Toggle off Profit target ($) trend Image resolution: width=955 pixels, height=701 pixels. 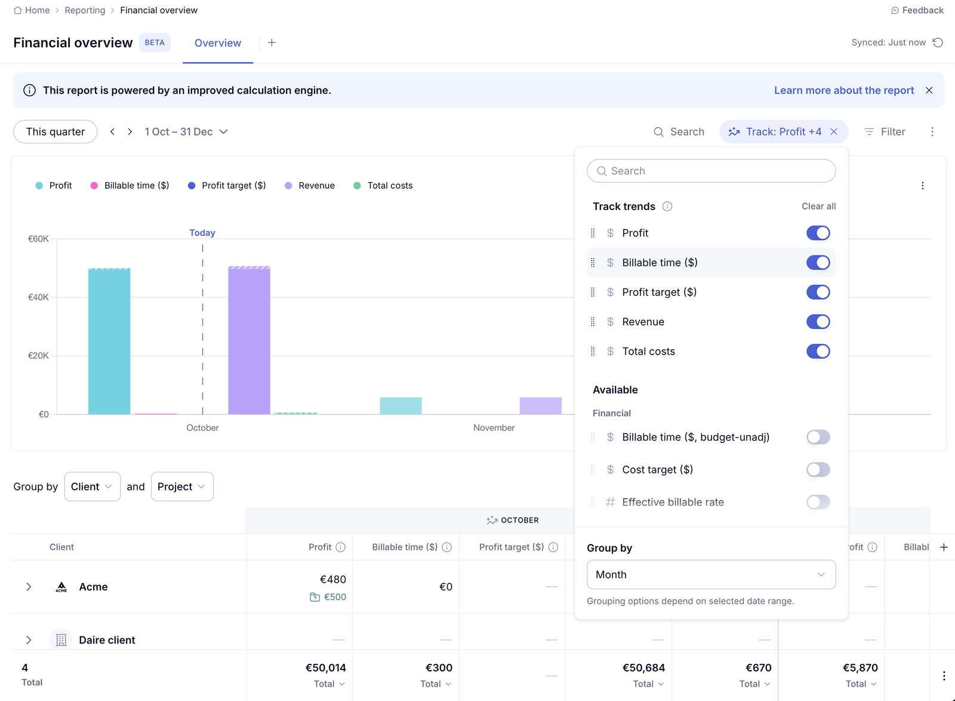(x=818, y=292)
